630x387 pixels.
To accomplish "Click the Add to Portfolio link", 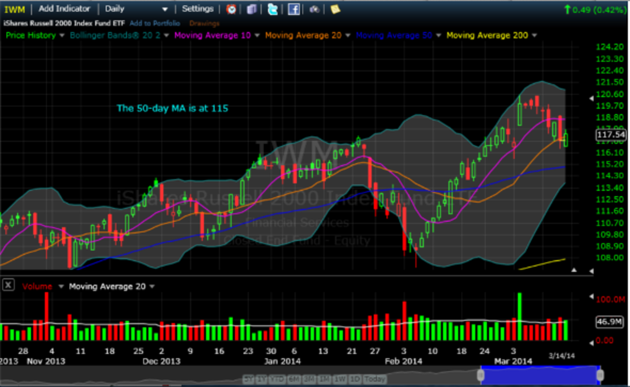I will pos(155,23).
